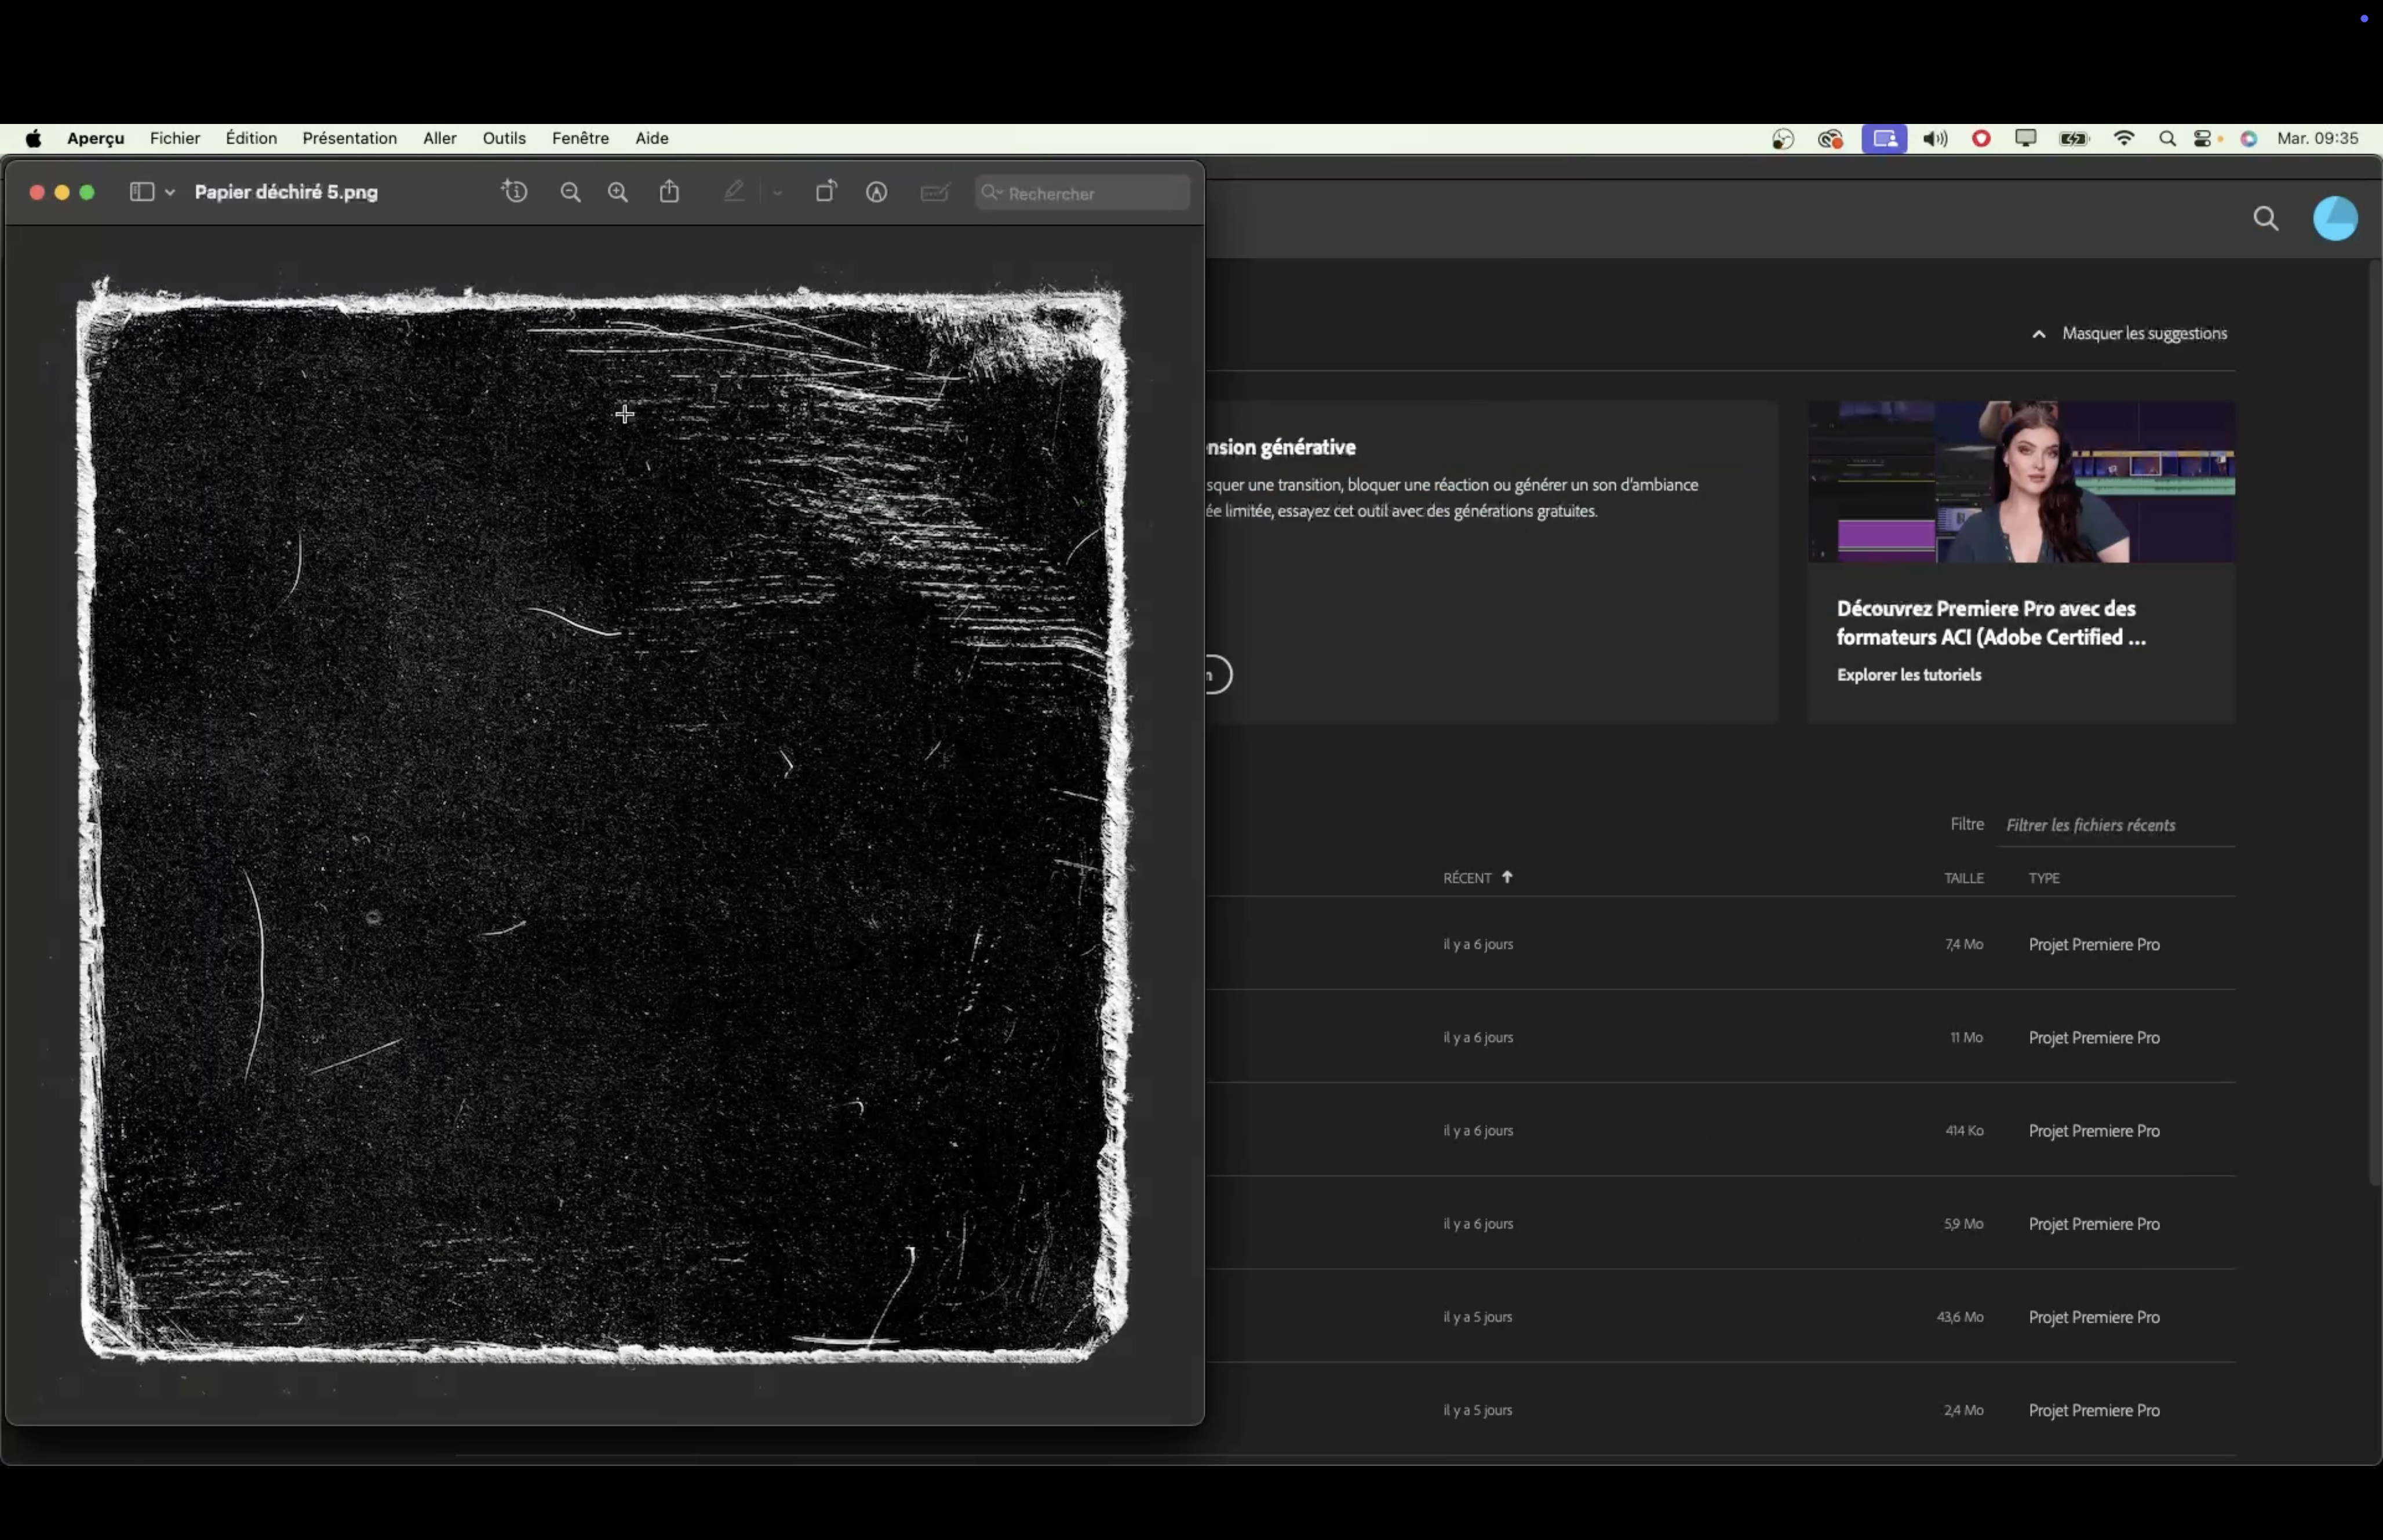
Task: Click the search magnifier in Premiere Pro
Action: [x=2266, y=219]
